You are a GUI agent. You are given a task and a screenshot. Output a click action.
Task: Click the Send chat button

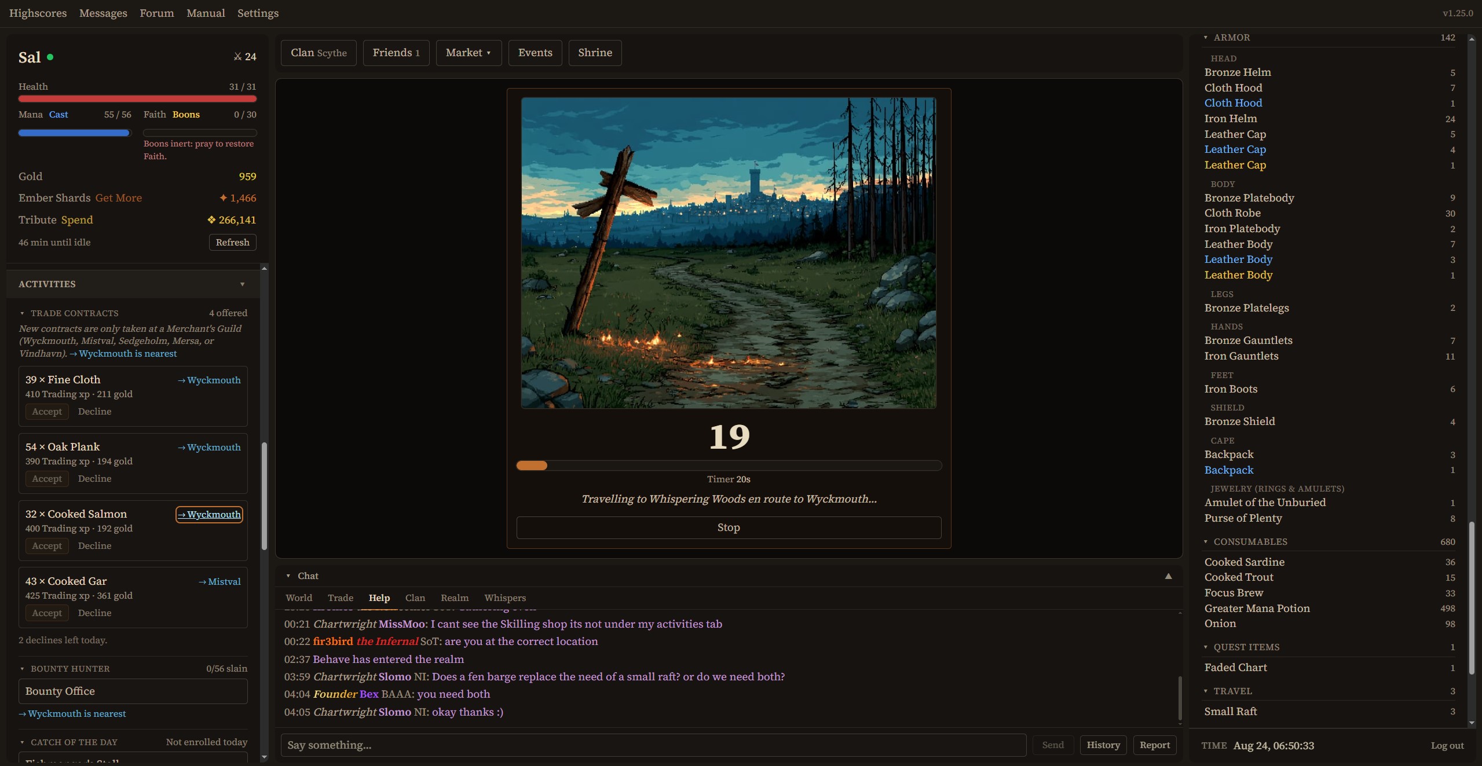click(1052, 745)
